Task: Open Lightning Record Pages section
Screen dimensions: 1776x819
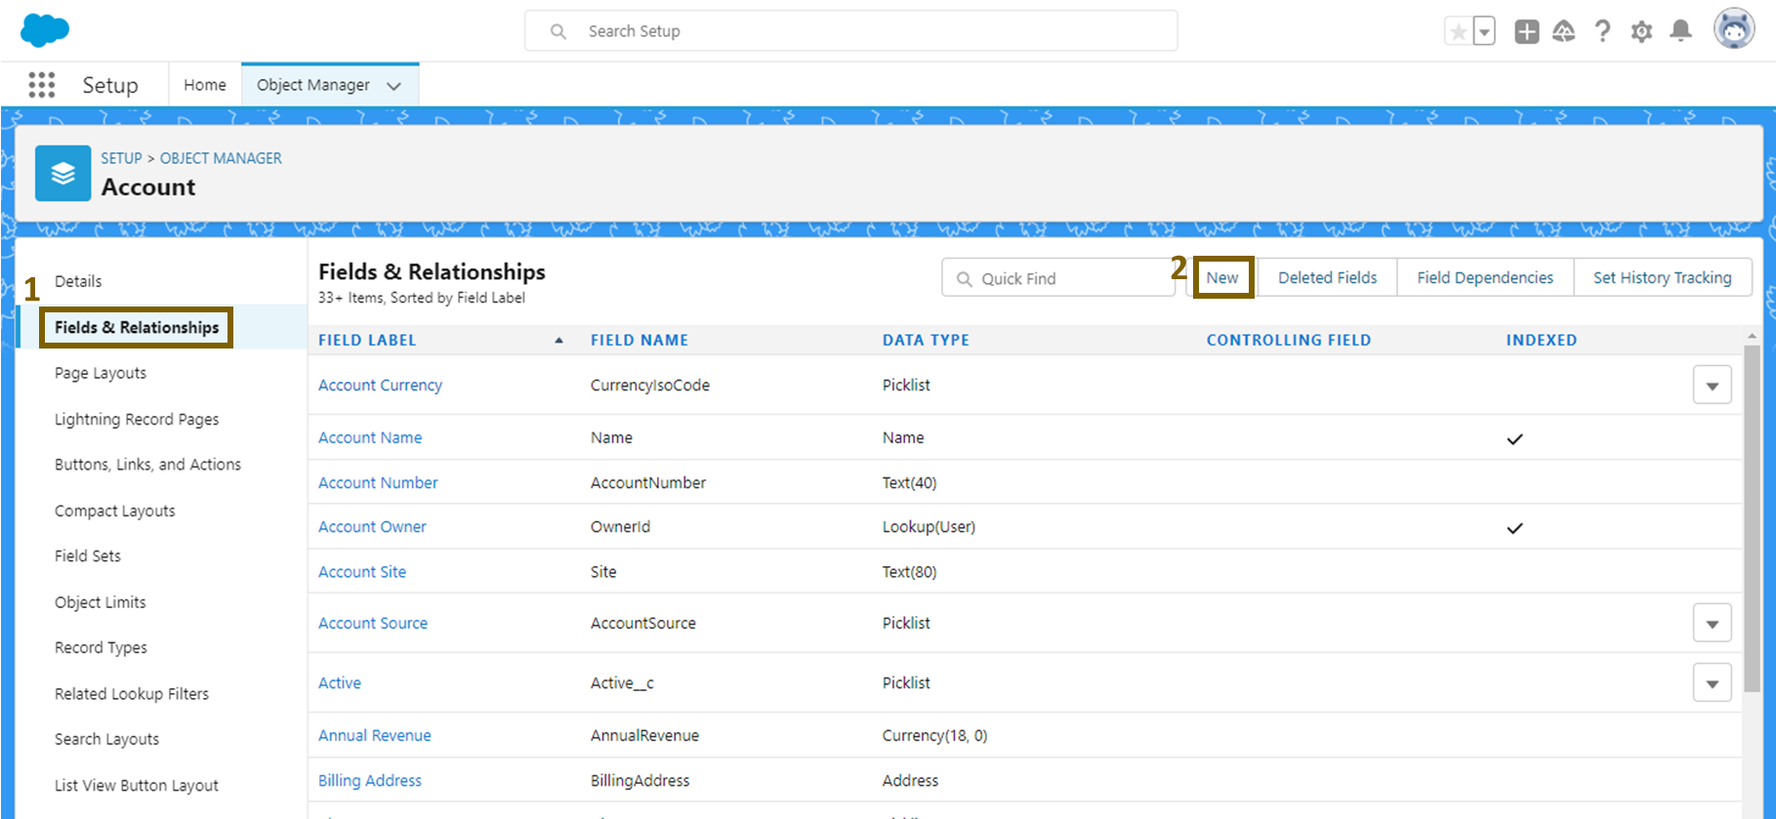Action: [137, 419]
